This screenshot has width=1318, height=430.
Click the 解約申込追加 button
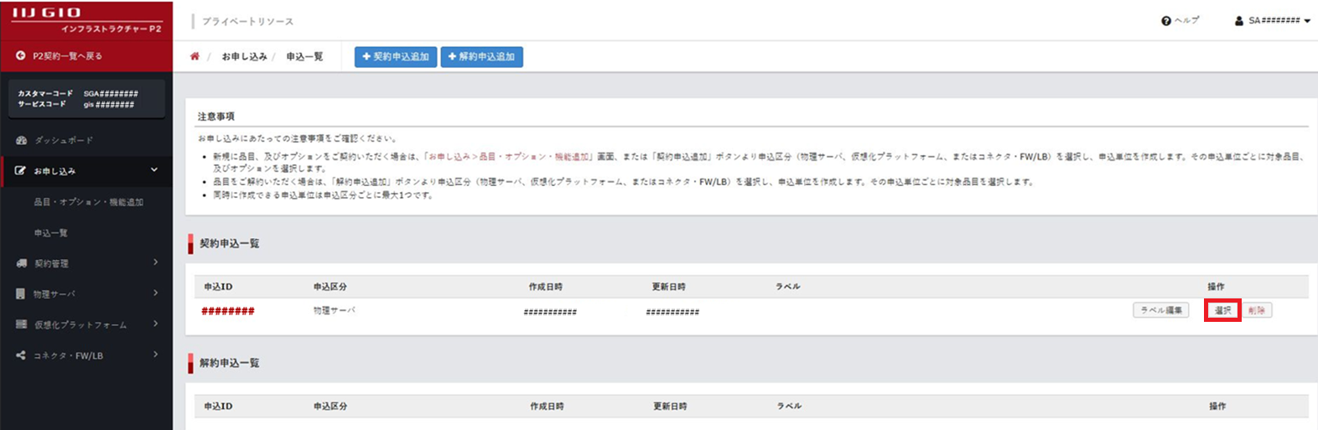(x=481, y=57)
